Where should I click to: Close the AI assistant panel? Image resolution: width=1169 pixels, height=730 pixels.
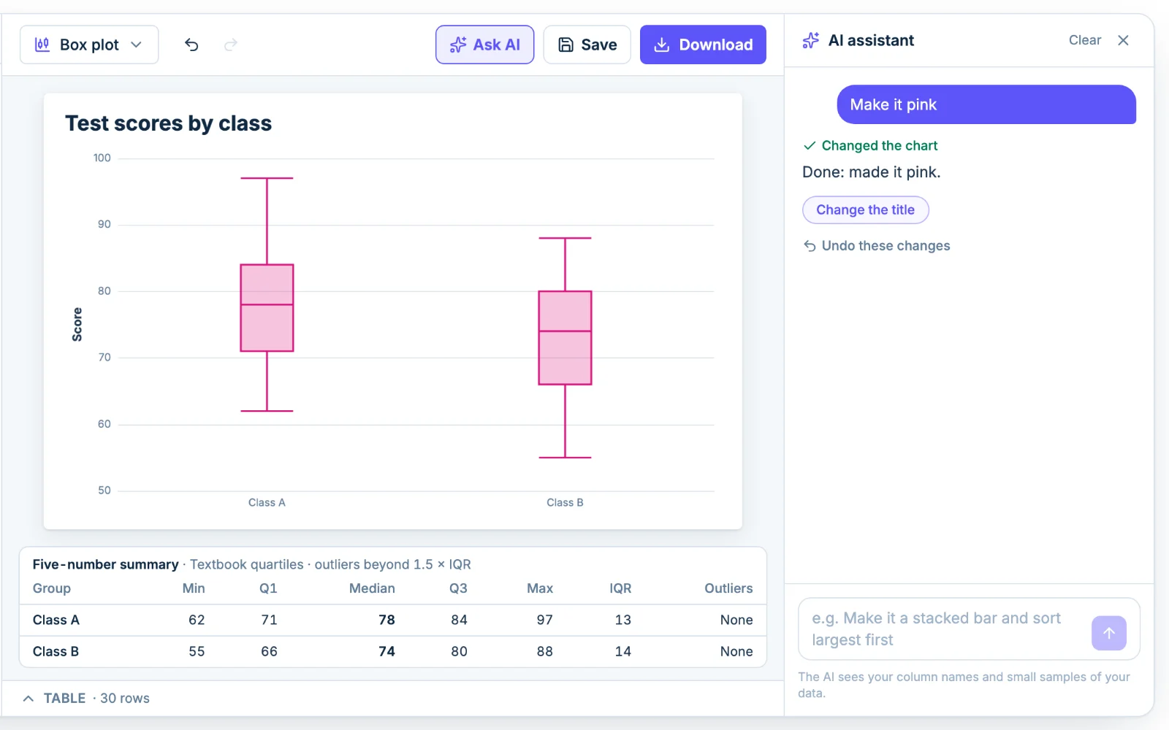tap(1124, 40)
